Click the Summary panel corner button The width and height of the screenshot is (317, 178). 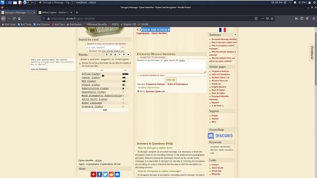235,35
